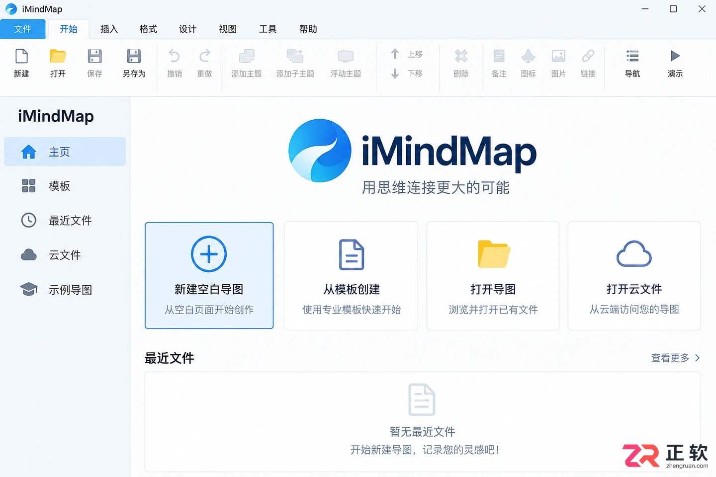This screenshot has height=477, width=716.
Task: Click the 打开云文件 card
Action: (x=634, y=275)
